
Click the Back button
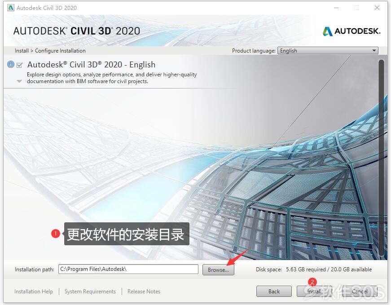[274, 291]
